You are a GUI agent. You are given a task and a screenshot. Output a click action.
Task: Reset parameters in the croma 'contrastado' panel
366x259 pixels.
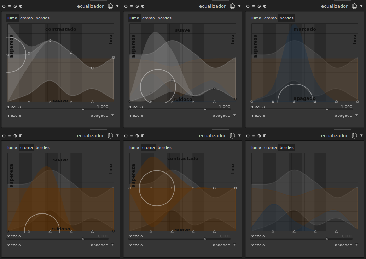pos(137,136)
